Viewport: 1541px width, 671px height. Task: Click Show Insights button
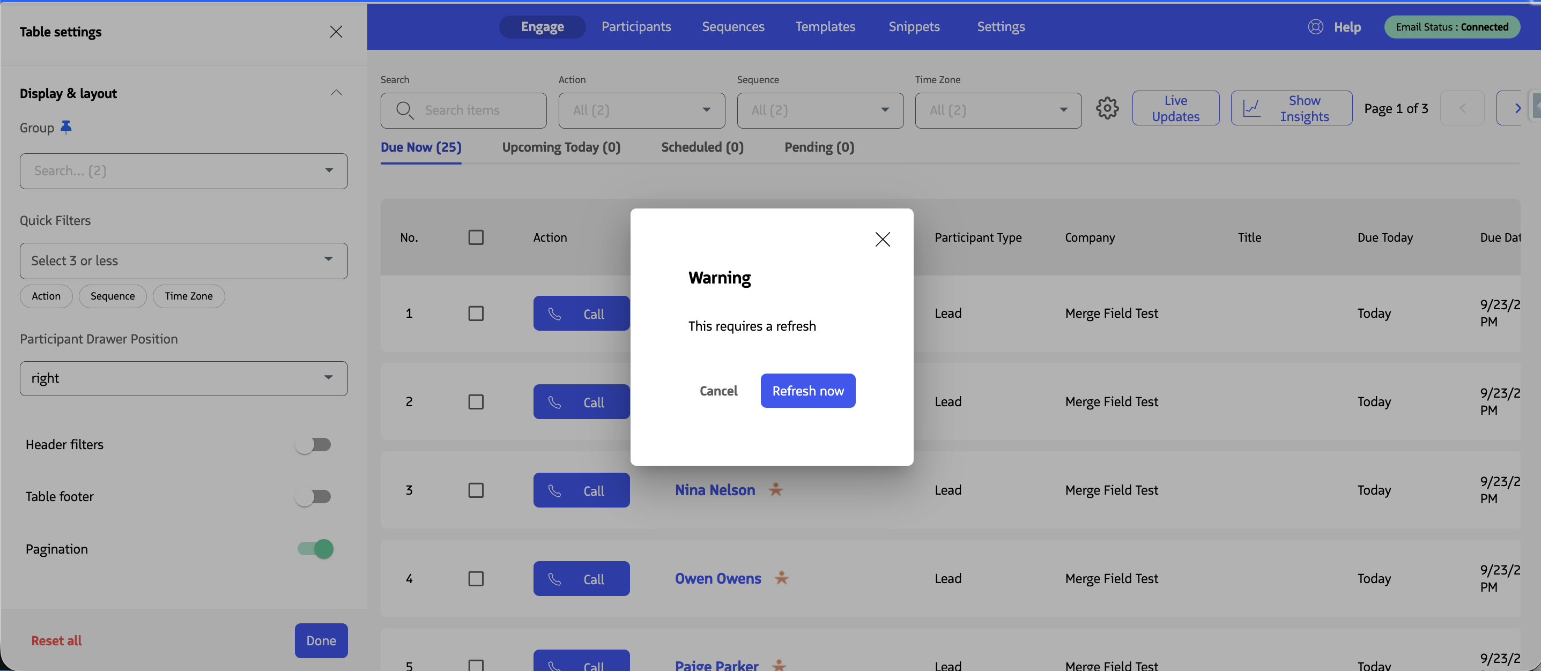[x=1291, y=108]
